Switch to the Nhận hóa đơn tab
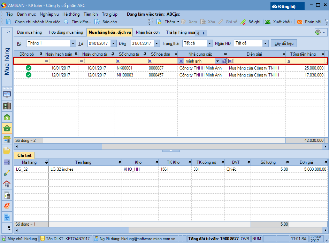Image resolution: width=329 pixels, height=243 pixels. (148, 32)
